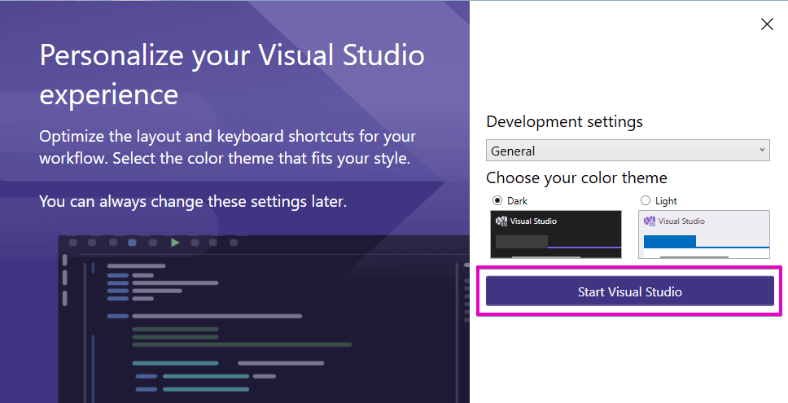
Task: Select the Dark theme radio button
Action: click(x=497, y=200)
